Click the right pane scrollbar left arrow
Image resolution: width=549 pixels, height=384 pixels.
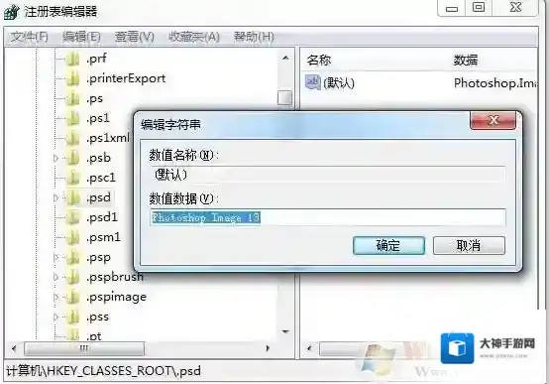coord(309,349)
